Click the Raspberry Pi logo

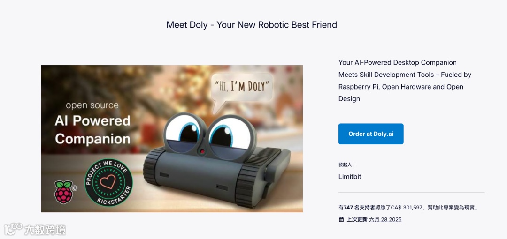63,192
